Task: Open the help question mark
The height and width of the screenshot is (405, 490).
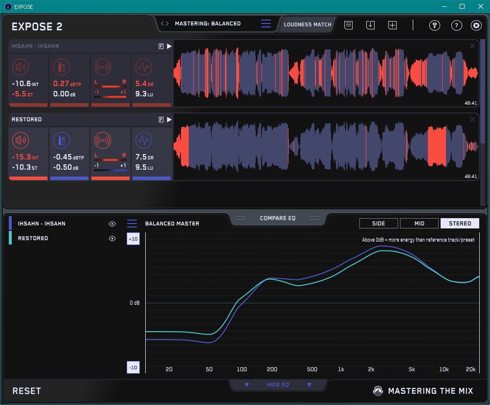Action: [x=456, y=25]
